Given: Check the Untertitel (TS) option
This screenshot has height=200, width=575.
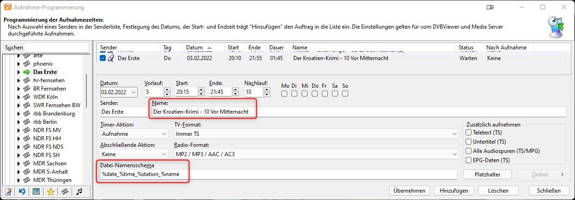Looking at the screenshot, I should coord(469,142).
